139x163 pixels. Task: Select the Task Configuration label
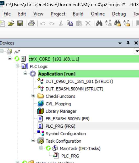[63, 141]
